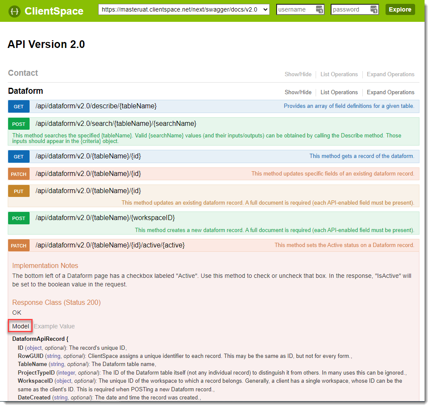Click the password input field
Screen dimensions: 431x408
(355, 9)
